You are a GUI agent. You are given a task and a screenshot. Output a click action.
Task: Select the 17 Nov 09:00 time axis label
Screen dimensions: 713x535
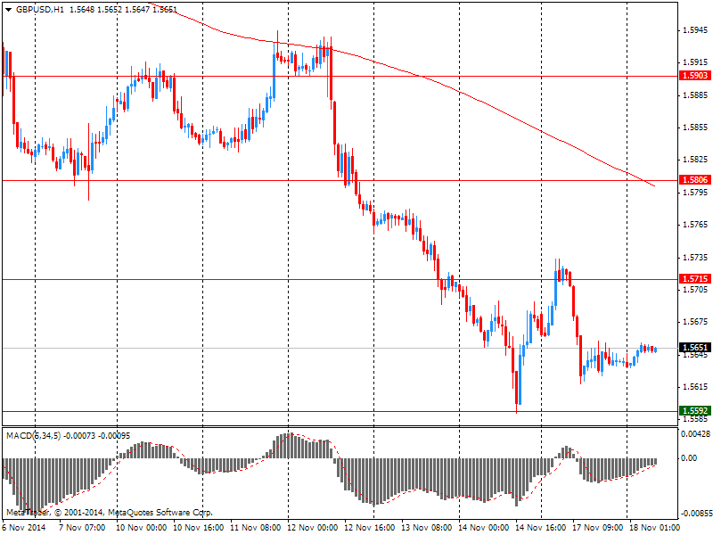click(597, 528)
